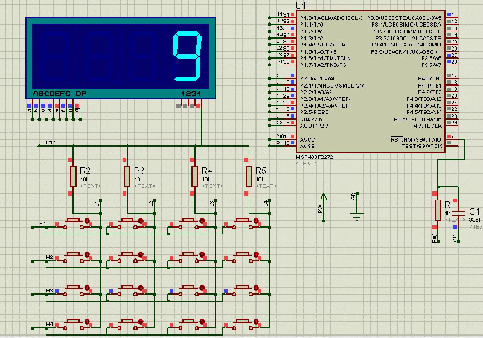The image size is (483, 338).
Task: Click the P4.0/TB0 pin label
Action: click(429, 78)
